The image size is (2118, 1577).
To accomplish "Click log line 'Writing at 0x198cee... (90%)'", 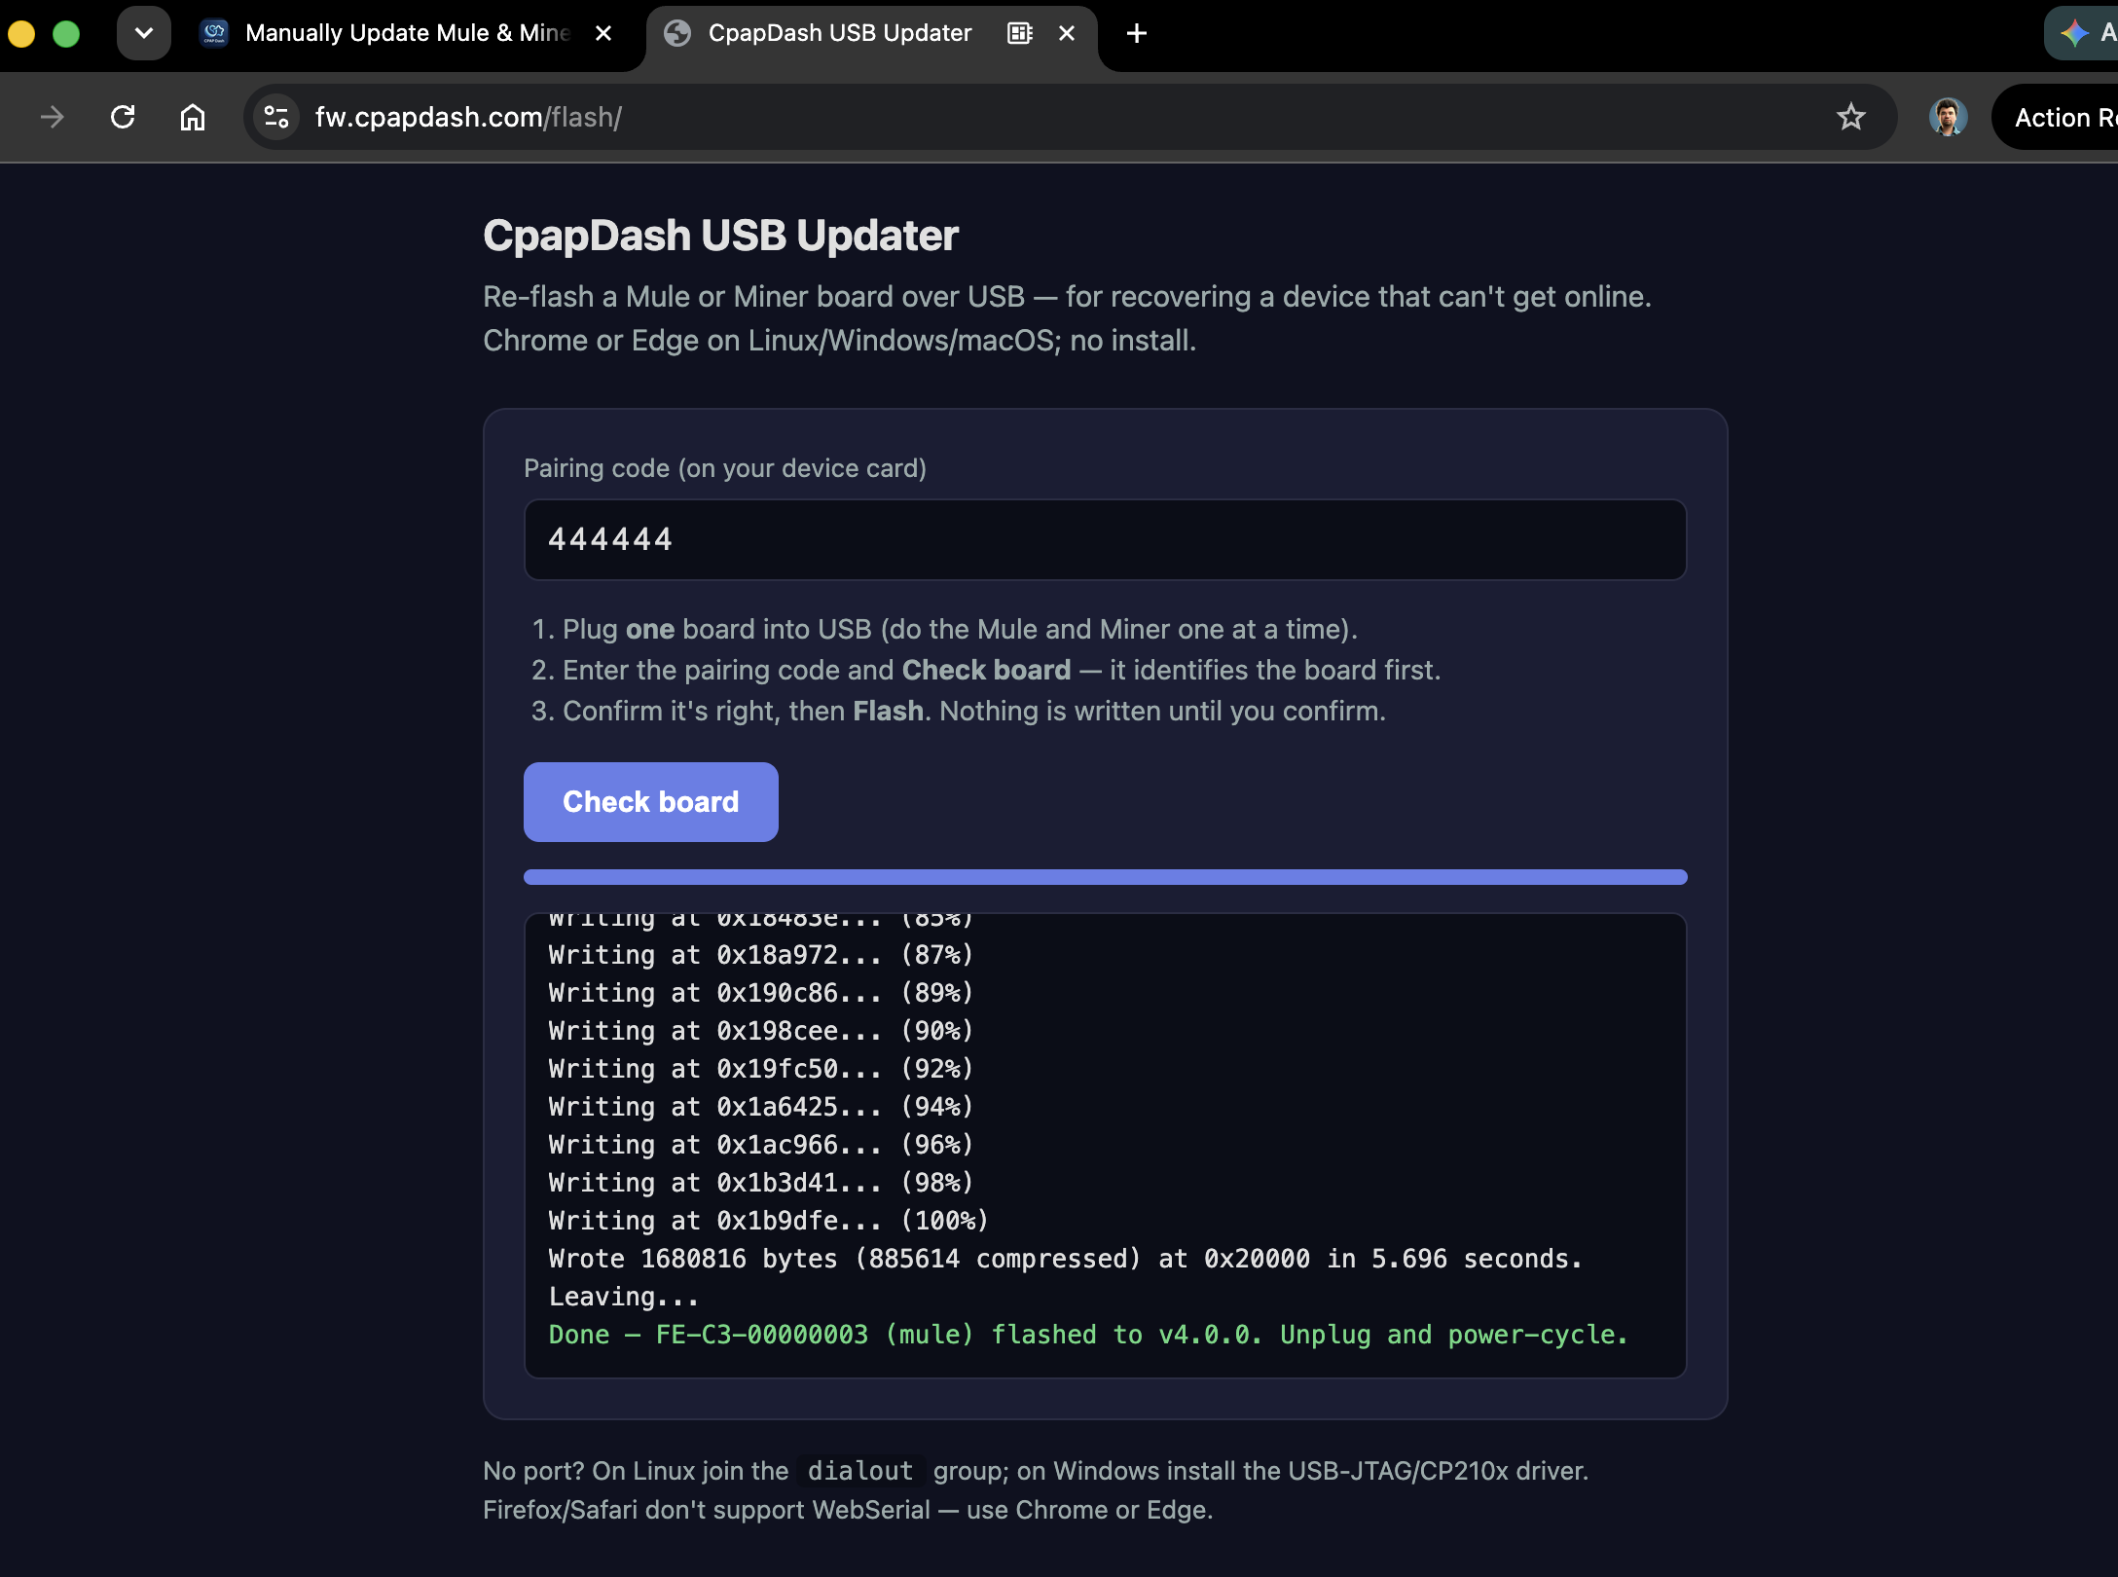I will coord(760,1031).
